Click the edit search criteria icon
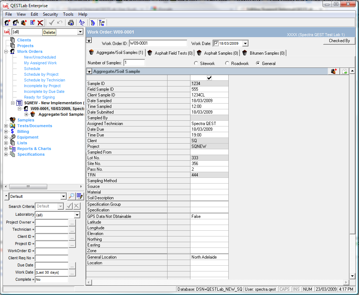The image size is (359, 295). tap(80, 196)
